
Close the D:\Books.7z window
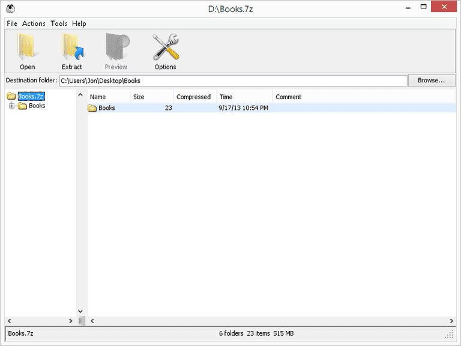point(444,7)
